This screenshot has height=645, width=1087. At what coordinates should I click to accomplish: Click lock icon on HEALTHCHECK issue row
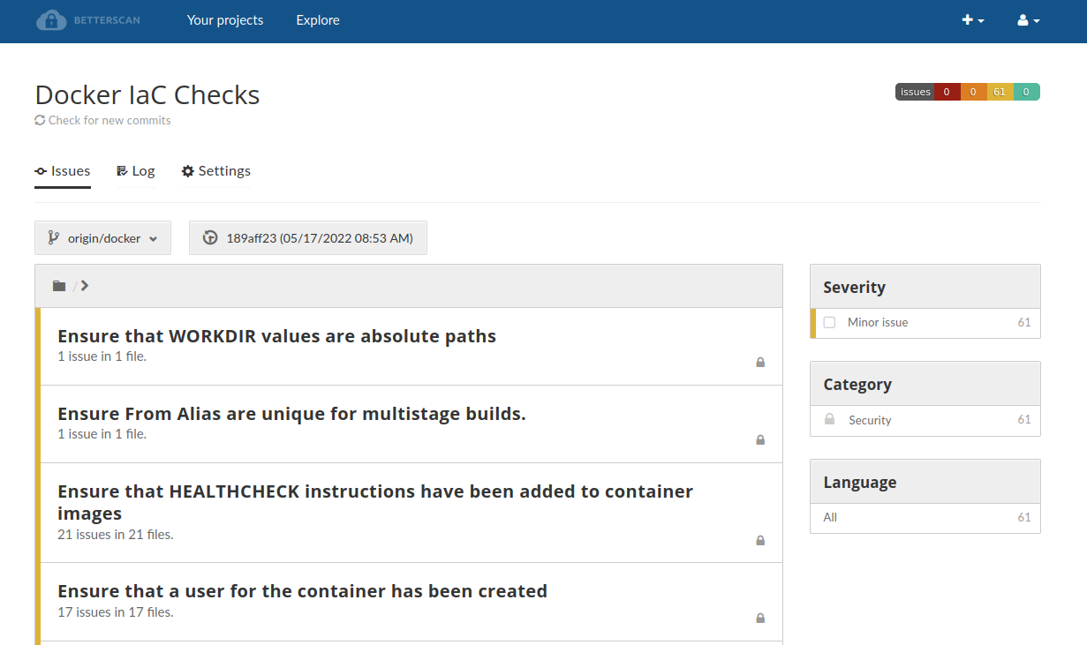tap(760, 540)
